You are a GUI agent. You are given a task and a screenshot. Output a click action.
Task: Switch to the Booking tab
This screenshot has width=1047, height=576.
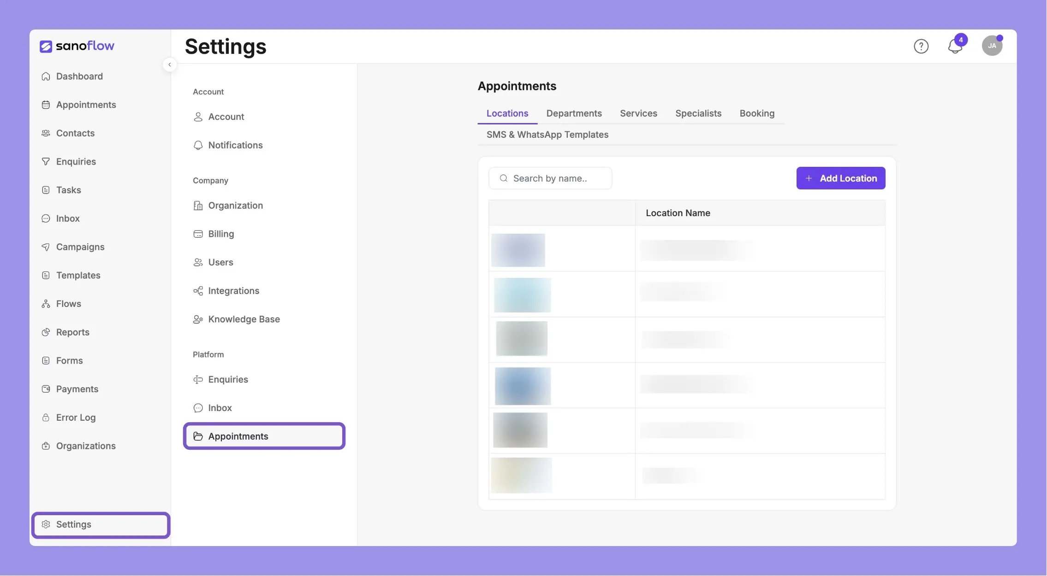757,113
